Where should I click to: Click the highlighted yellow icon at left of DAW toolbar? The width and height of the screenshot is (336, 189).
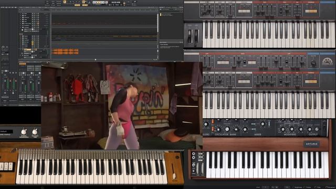coord(65,2)
